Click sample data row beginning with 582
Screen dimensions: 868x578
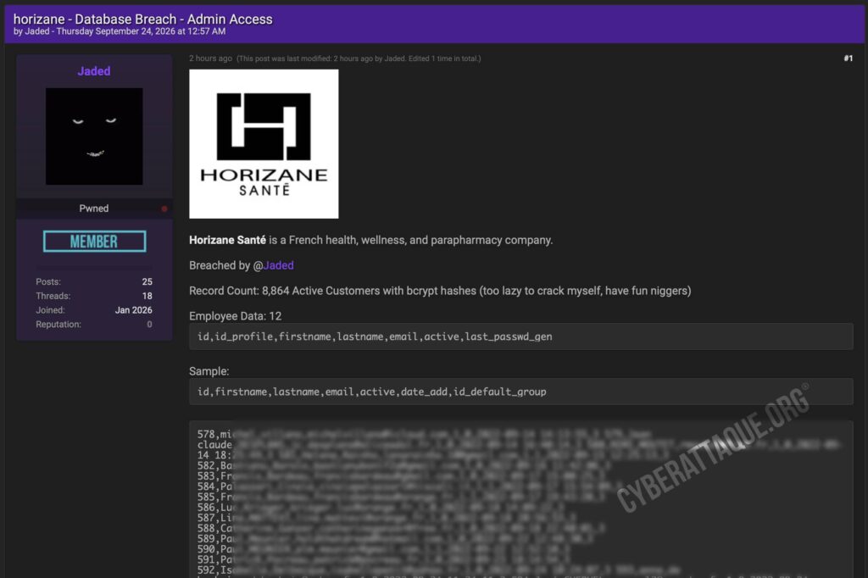click(403, 465)
